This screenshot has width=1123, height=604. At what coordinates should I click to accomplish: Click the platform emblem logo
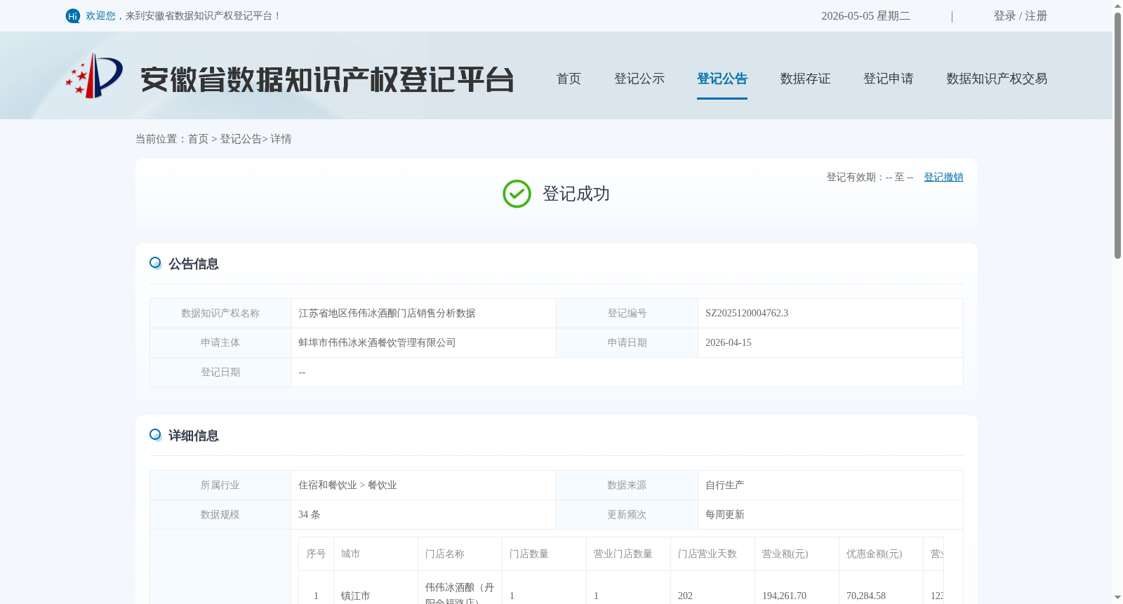tap(94, 76)
